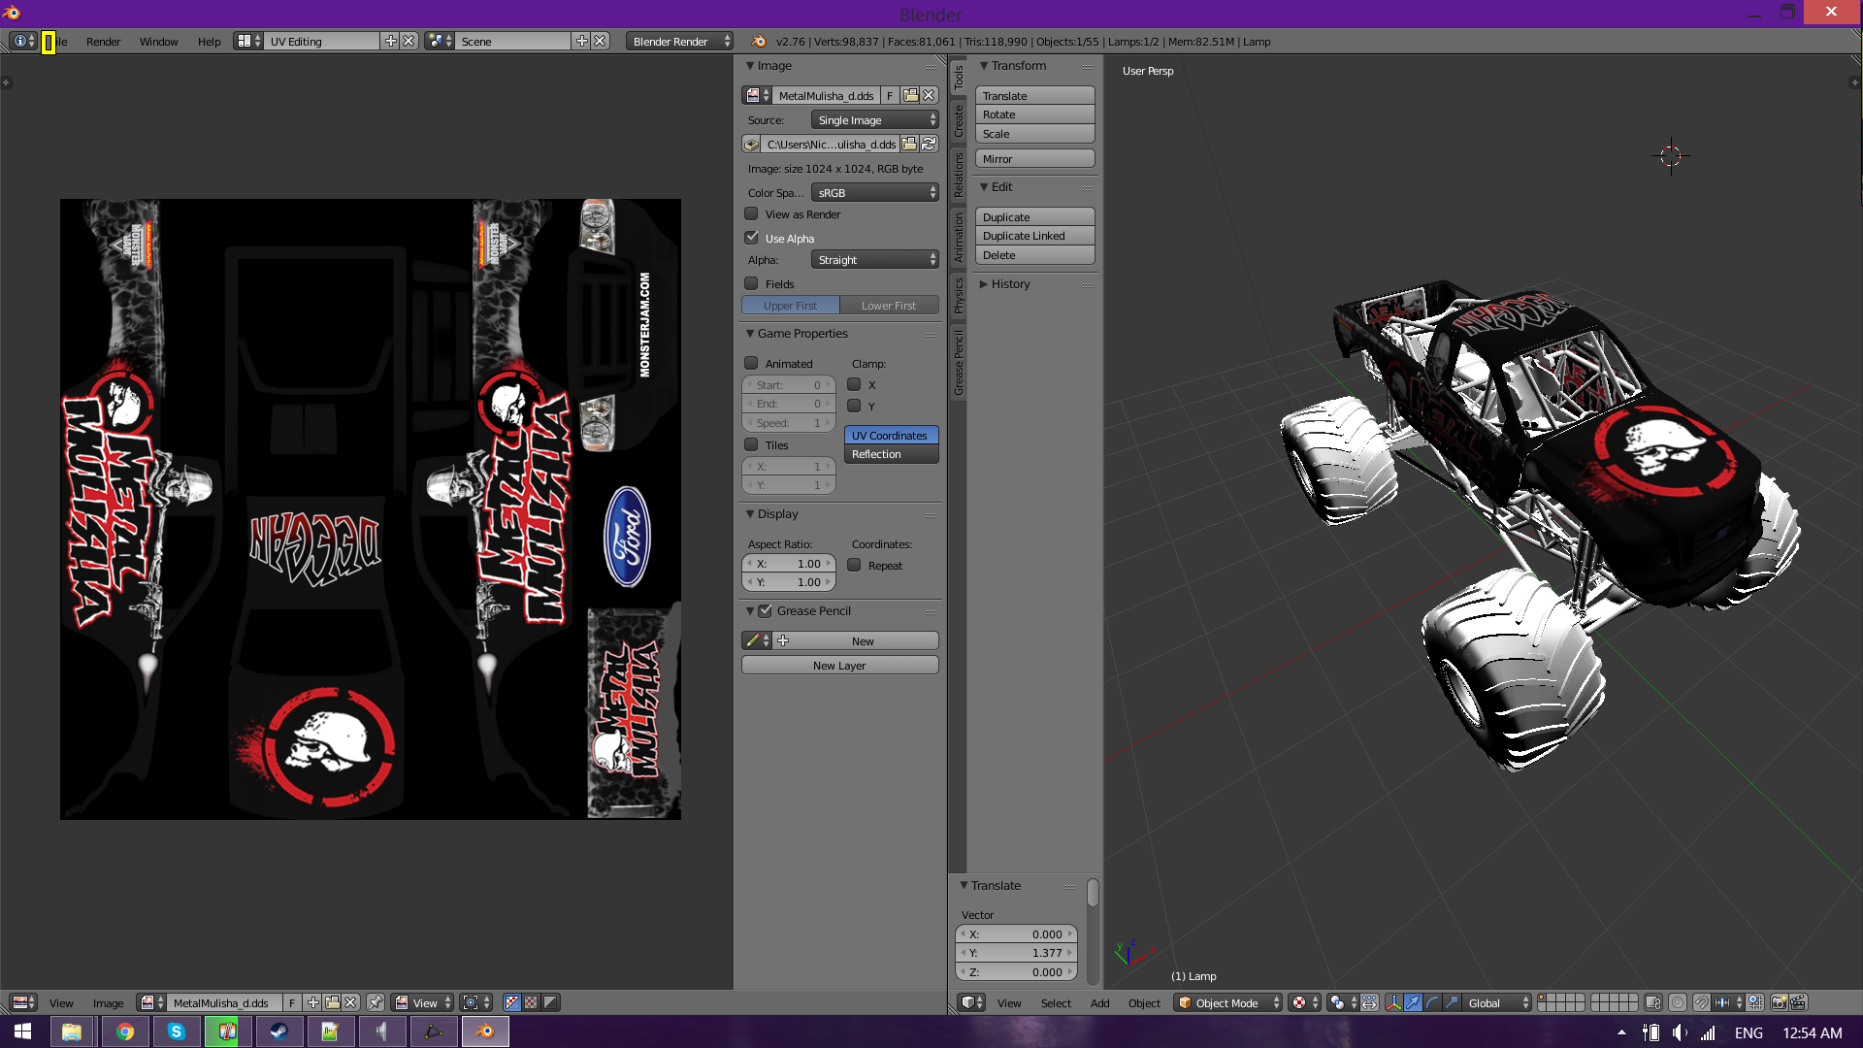The height and width of the screenshot is (1048, 1863).
Task: Click the Translate Vector Y value 1.377
Action: (1016, 952)
